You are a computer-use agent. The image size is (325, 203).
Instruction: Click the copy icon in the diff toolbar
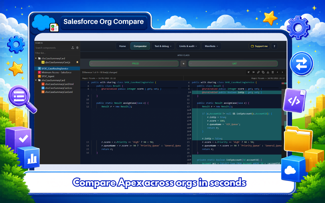click(263, 72)
